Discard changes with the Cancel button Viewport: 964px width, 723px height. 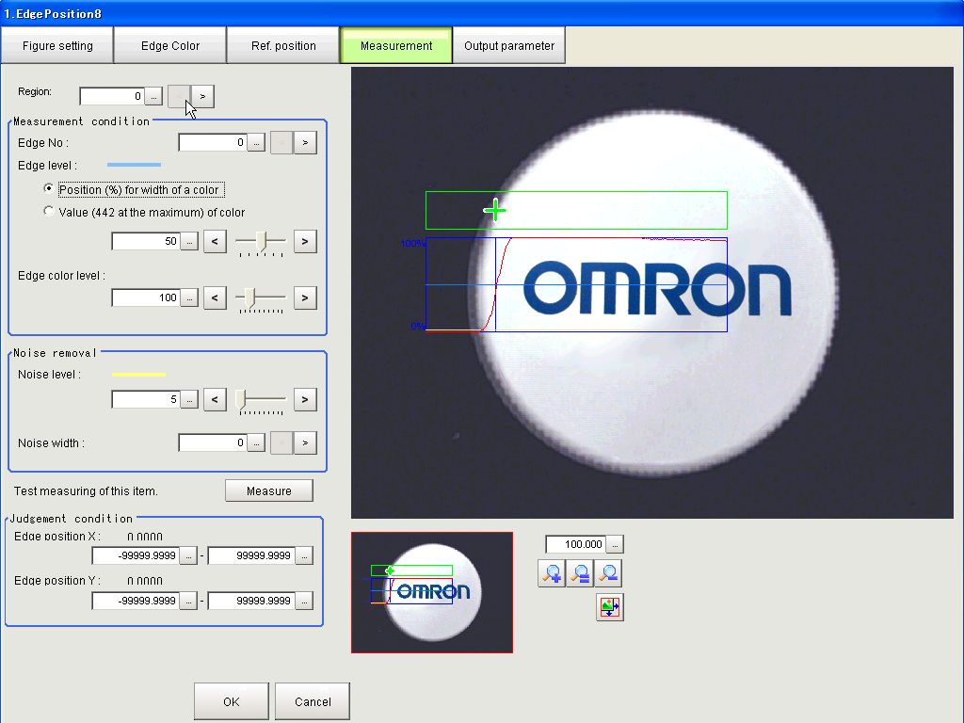[313, 701]
